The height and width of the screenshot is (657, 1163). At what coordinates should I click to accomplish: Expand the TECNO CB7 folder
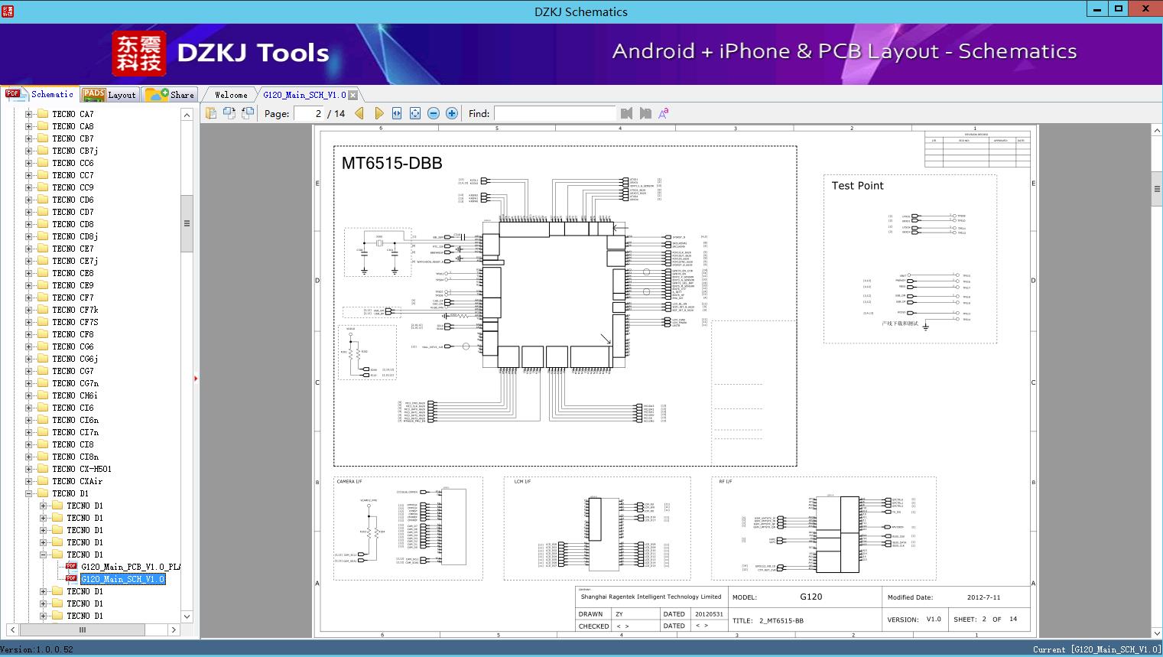[x=29, y=138]
